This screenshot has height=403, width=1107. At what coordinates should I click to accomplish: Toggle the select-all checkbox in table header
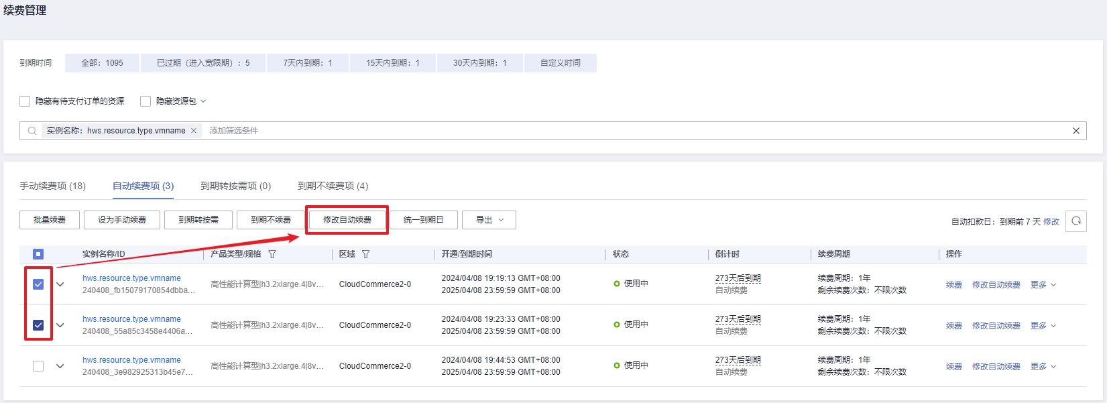tap(38, 254)
